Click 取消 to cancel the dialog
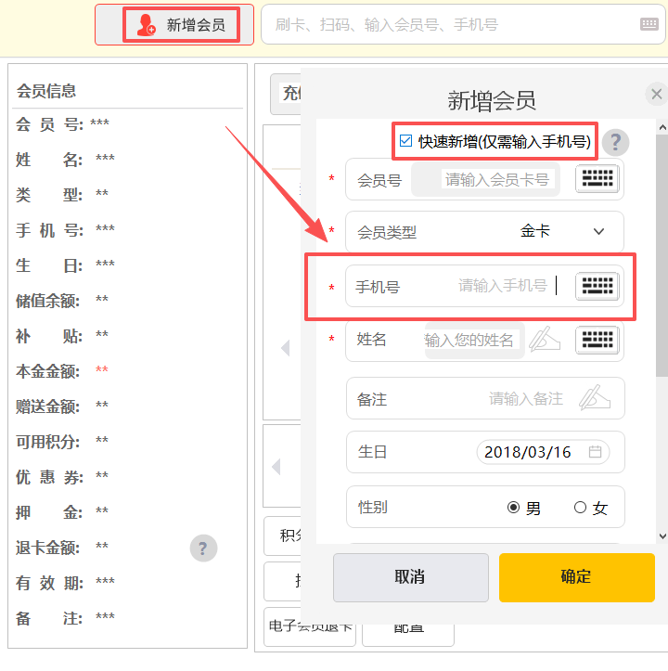The height and width of the screenshot is (671, 668). [409, 577]
